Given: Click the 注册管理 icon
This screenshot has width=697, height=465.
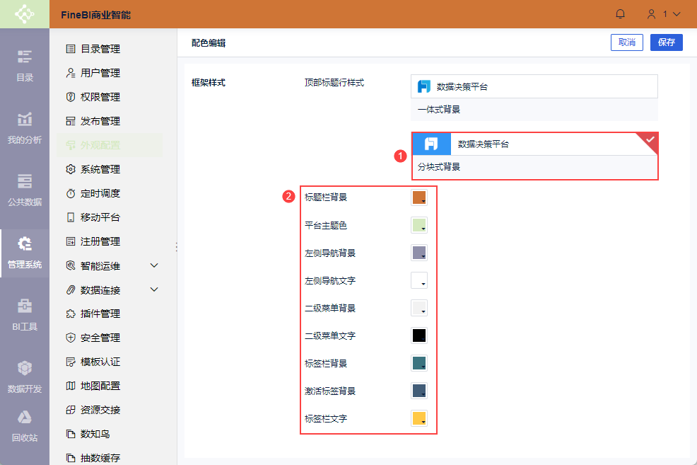Looking at the screenshot, I should coord(71,241).
